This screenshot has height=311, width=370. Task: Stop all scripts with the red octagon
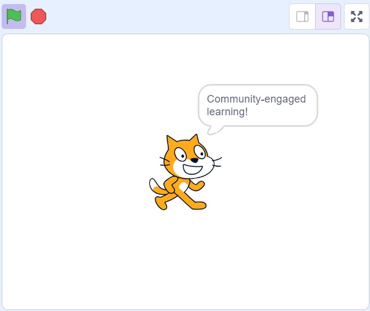click(39, 16)
